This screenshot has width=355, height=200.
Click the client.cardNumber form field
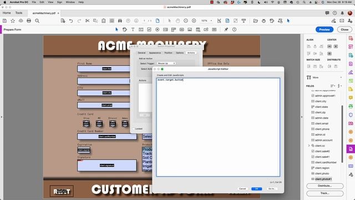tap(107, 137)
